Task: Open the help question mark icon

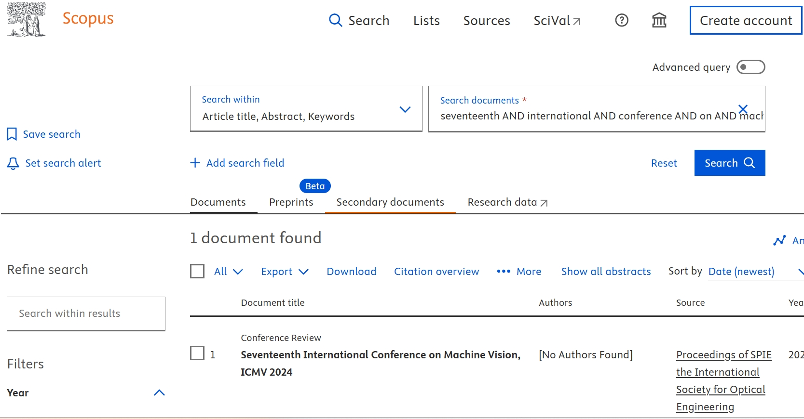Action: click(x=622, y=20)
